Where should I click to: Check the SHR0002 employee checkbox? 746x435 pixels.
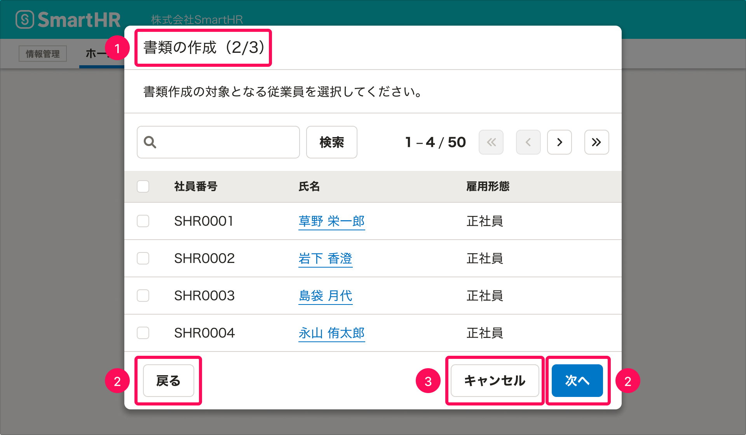click(x=143, y=258)
